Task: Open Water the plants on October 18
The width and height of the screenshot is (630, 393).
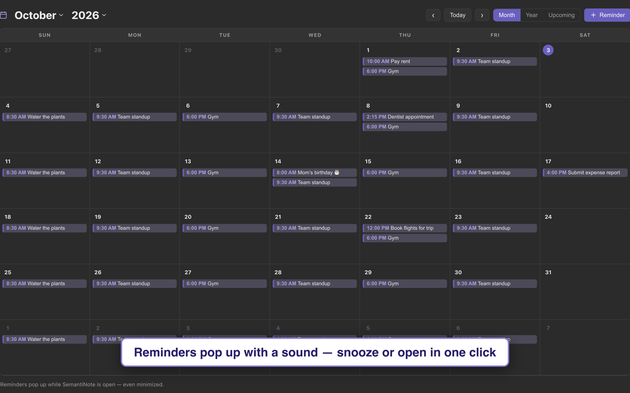Action: tap(45, 228)
